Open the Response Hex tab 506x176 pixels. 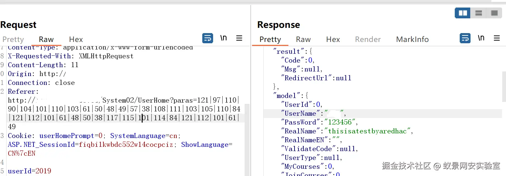333,39
